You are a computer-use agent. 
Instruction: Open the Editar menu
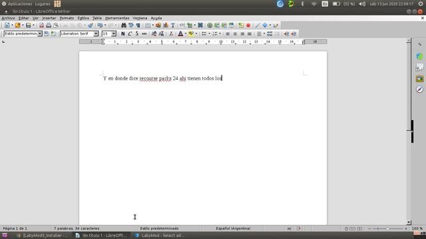point(24,18)
